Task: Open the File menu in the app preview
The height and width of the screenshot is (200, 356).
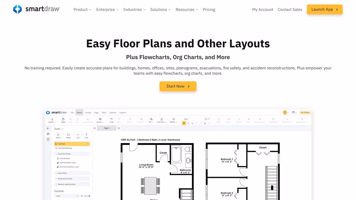Action: (x=72, y=112)
